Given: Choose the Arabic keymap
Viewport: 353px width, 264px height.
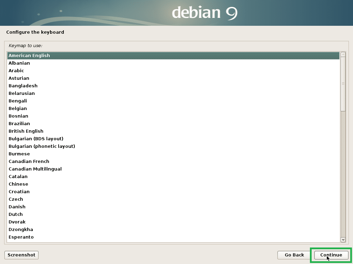Looking at the screenshot, I should click(173, 71).
